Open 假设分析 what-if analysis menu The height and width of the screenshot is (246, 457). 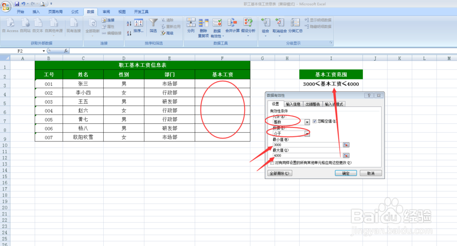248,27
